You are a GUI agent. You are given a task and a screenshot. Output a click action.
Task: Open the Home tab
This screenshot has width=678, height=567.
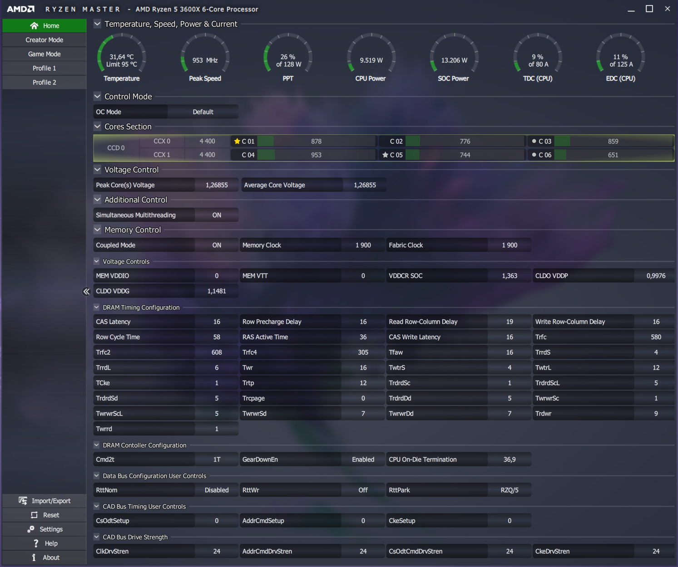[x=44, y=26]
